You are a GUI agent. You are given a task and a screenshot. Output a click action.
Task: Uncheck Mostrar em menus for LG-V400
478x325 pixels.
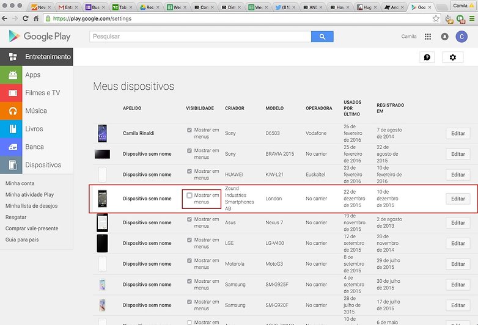coord(189,240)
